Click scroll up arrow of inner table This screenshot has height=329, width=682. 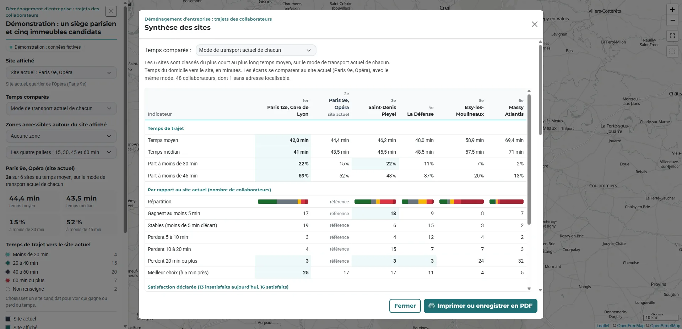(529, 91)
